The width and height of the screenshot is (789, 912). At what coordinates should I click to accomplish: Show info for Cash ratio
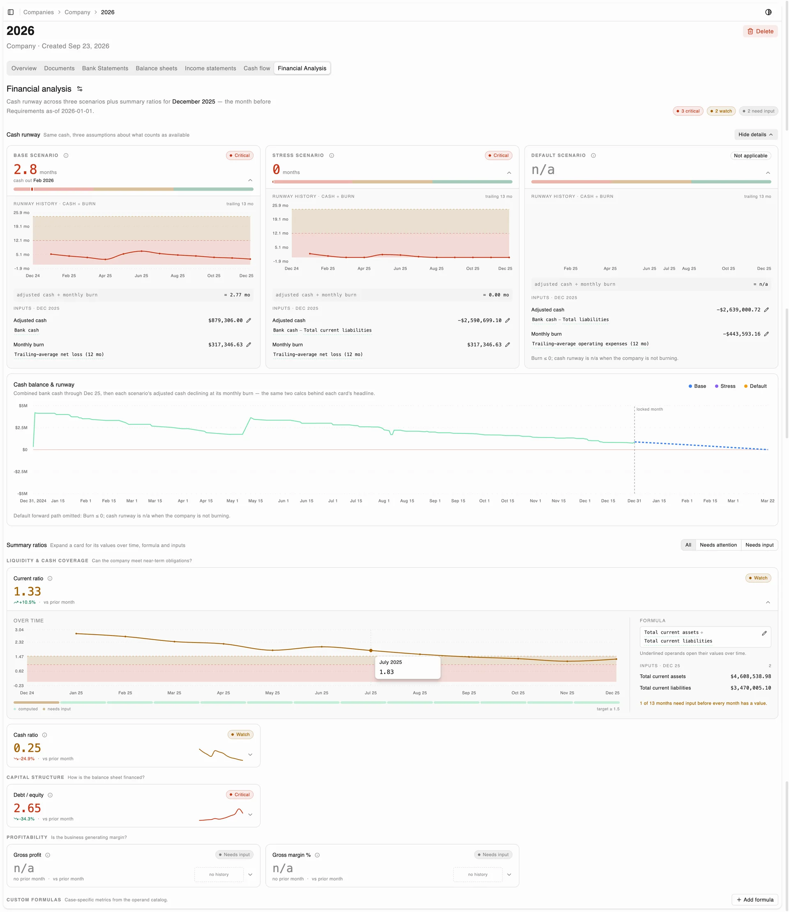pyautogui.click(x=44, y=735)
